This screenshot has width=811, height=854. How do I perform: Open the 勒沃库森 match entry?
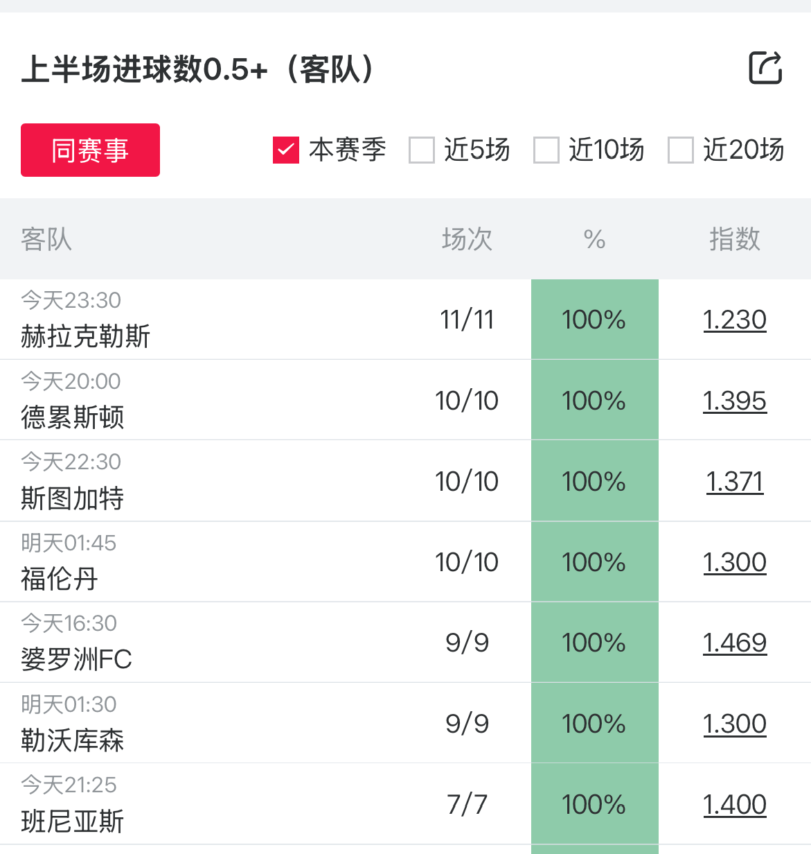point(73,740)
